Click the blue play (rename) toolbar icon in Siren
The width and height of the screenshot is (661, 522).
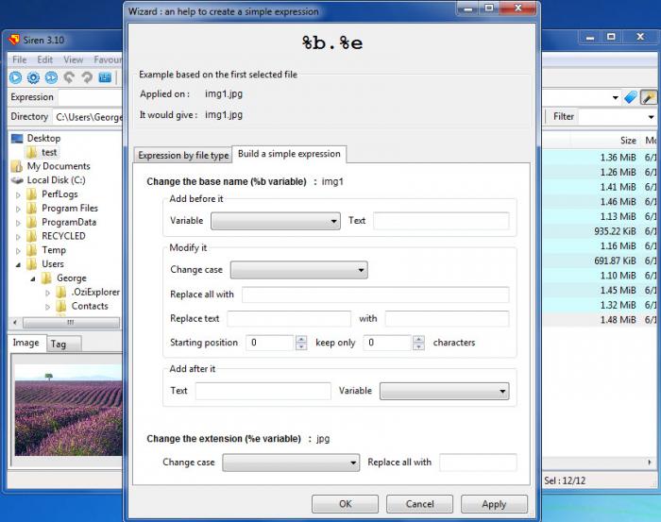pyautogui.click(x=16, y=77)
